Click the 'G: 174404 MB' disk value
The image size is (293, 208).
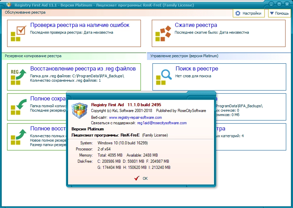tap(109, 167)
